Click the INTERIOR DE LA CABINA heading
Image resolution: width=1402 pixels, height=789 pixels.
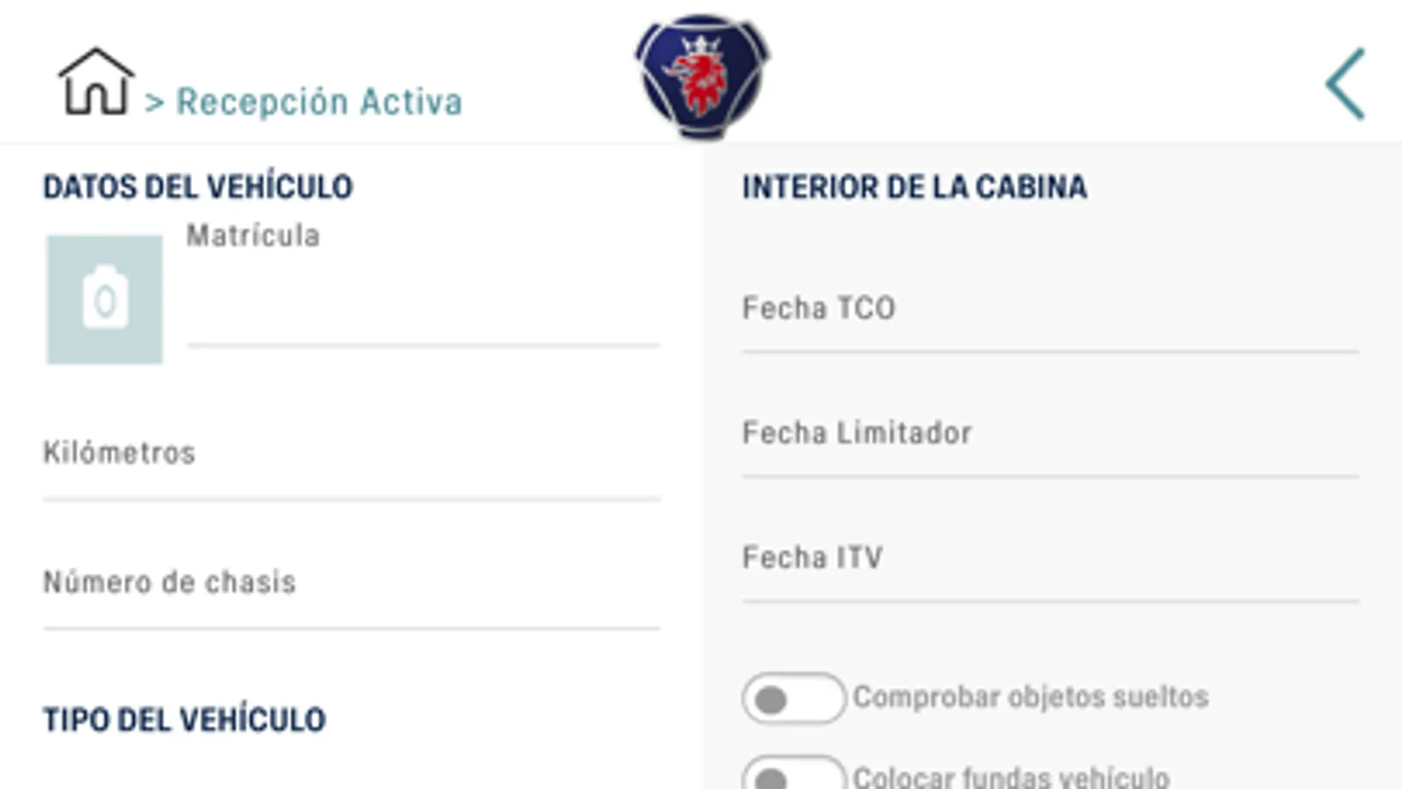click(x=915, y=187)
